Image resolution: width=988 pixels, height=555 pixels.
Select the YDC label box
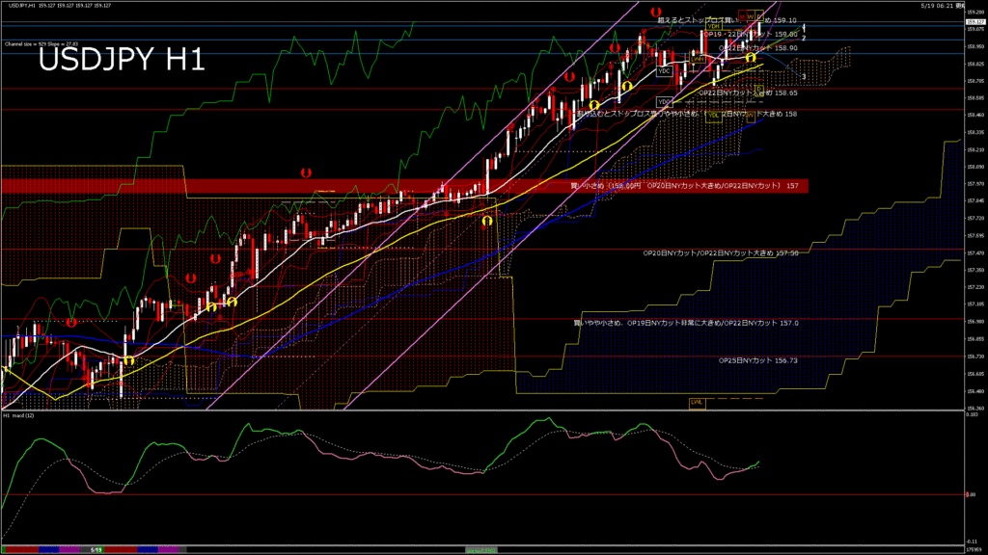[664, 71]
